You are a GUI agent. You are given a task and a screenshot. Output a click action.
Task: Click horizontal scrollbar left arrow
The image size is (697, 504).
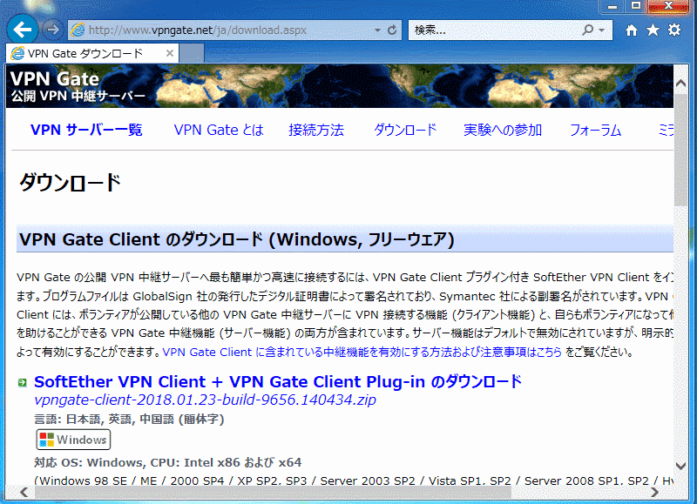click(24, 492)
